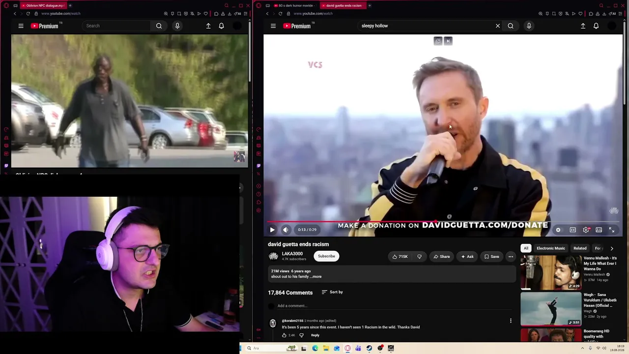
Task: Select the Electronic Music chip
Action: [551, 248]
